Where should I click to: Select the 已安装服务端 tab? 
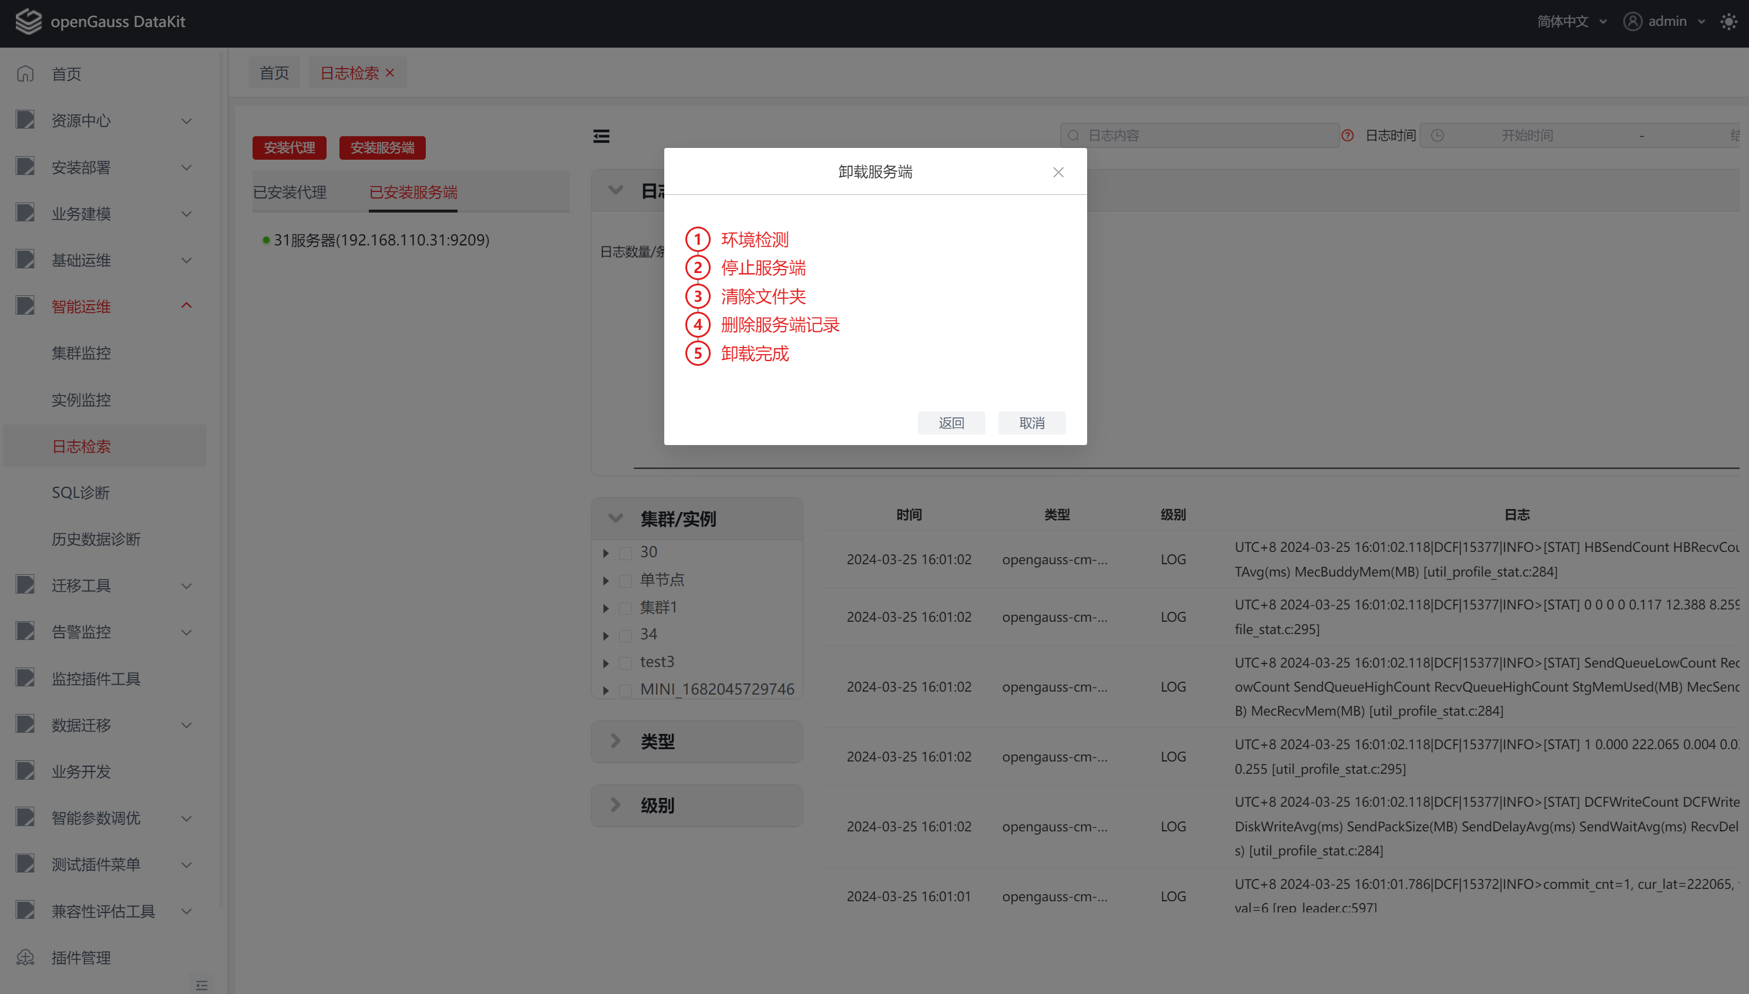pos(413,192)
